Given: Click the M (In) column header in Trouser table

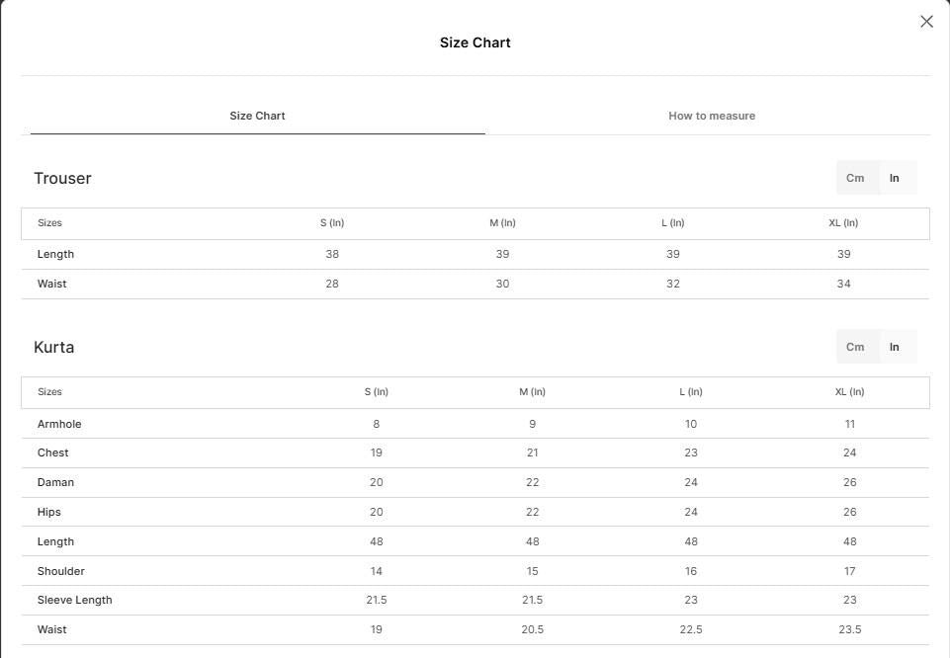Looking at the screenshot, I should click(503, 222).
